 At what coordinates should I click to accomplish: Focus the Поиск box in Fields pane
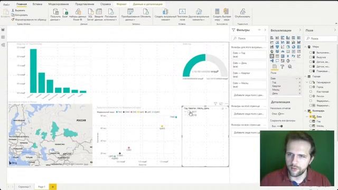321,39
